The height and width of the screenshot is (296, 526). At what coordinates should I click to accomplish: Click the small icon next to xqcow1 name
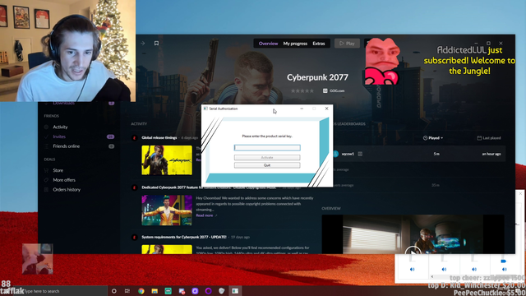[360, 154]
